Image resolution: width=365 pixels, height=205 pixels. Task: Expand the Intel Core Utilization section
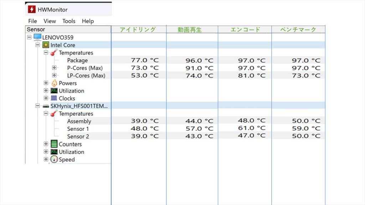[x=46, y=90]
